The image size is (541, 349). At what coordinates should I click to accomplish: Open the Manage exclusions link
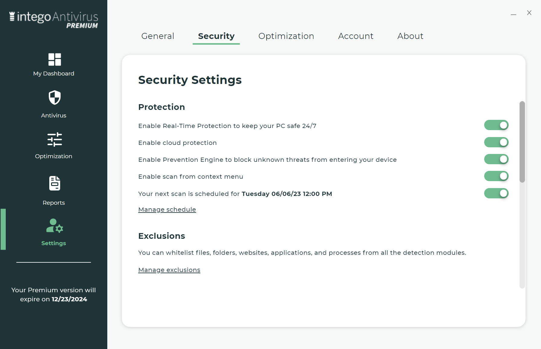pyautogui.click(x=169, y=270)
